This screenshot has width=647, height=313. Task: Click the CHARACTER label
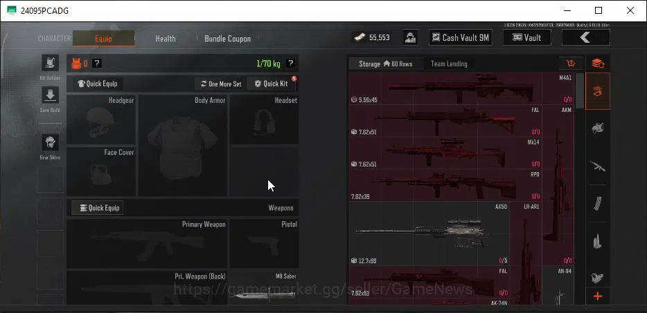coord(55,39)
